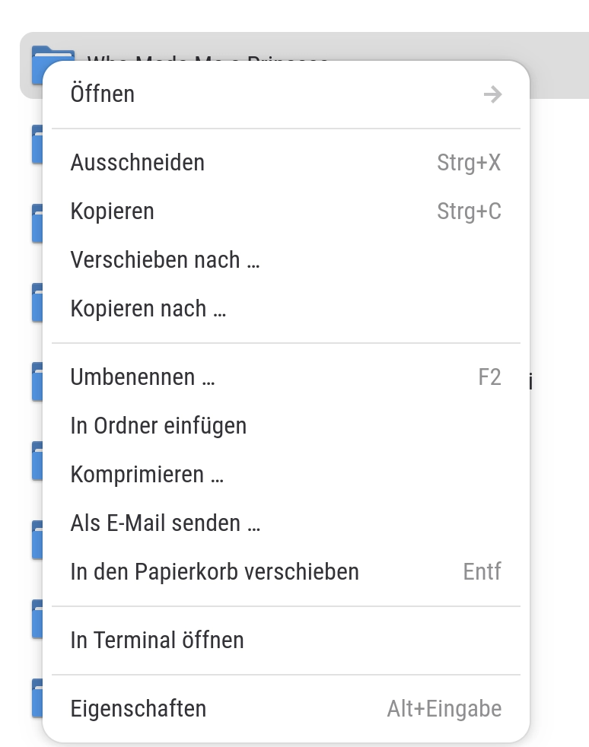
Task: Select the second folder icon in the sidebar list
Action: pyautogui.click(x=37, y=145)
